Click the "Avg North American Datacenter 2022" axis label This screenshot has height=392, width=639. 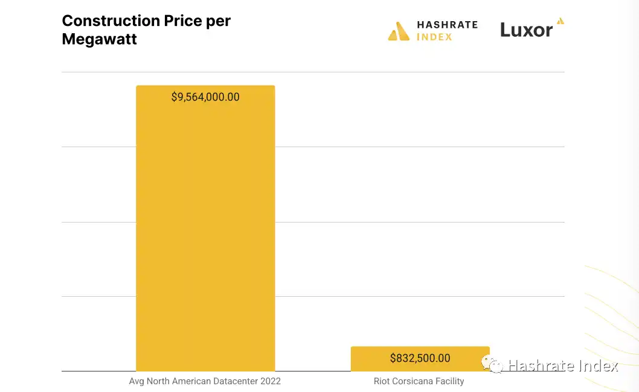click(205, 381)
